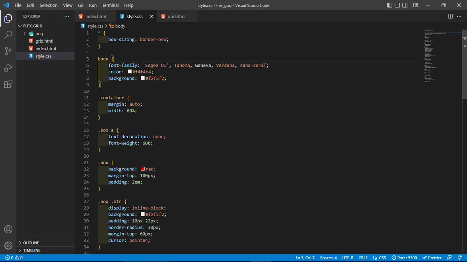This screenshot has width=467, height=262.
Task: Close the style.css tab
Action: (x=151, y=17)
